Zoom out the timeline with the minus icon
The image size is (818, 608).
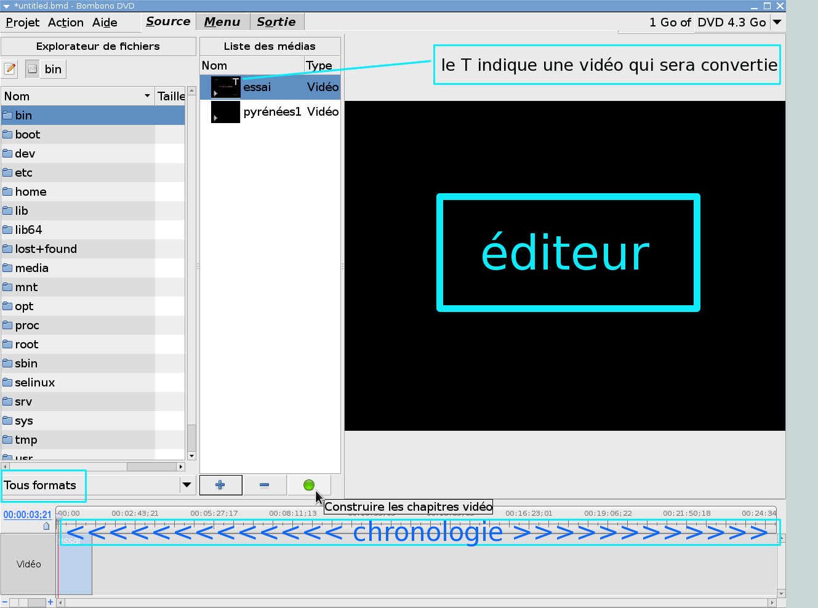coord(5,602)
